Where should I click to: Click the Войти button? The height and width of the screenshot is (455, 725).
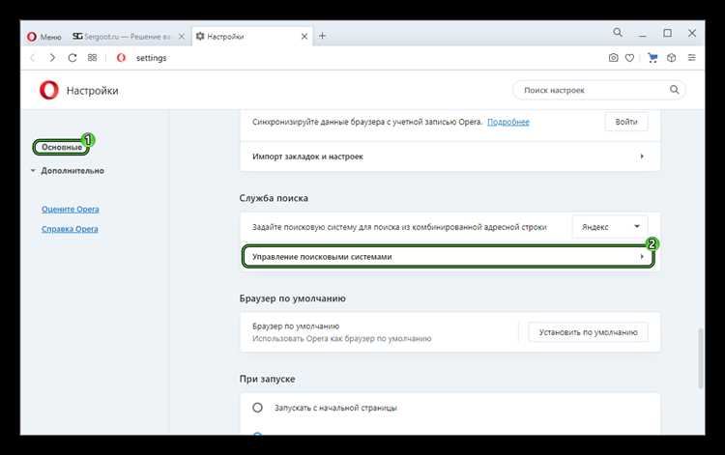[x=625, y=123]
